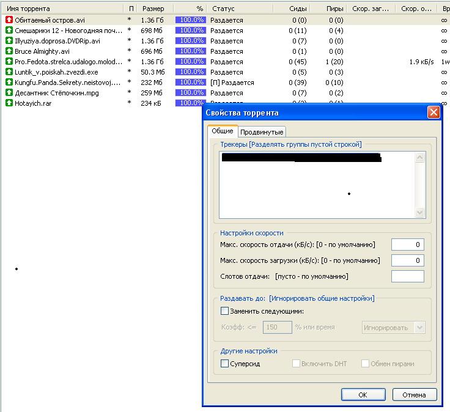
Task: Click the green arrow icon of Illyuziya.doprosa.DVDRip.avi
Action: click(9, 41)
